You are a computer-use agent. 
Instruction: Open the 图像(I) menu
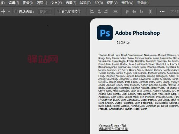pyautogui.click(x=28, y=3)
